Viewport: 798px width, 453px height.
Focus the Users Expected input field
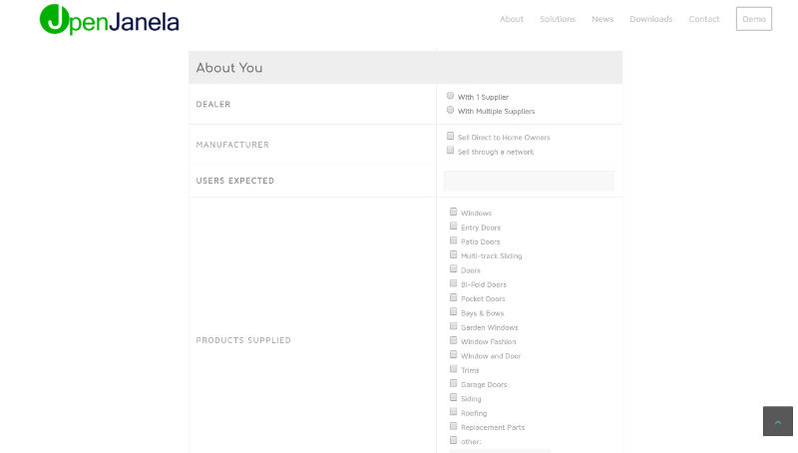click(x=529, y=181)
